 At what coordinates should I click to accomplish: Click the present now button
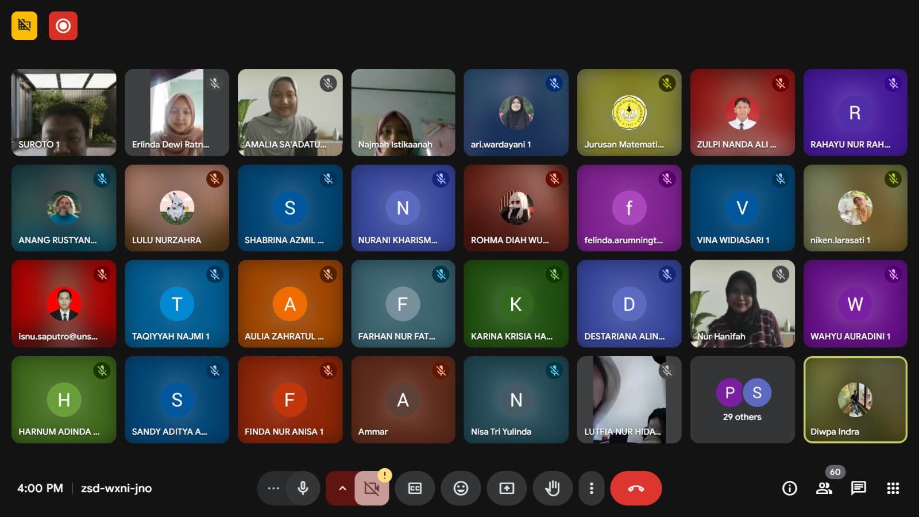click(x=507, y=488)
